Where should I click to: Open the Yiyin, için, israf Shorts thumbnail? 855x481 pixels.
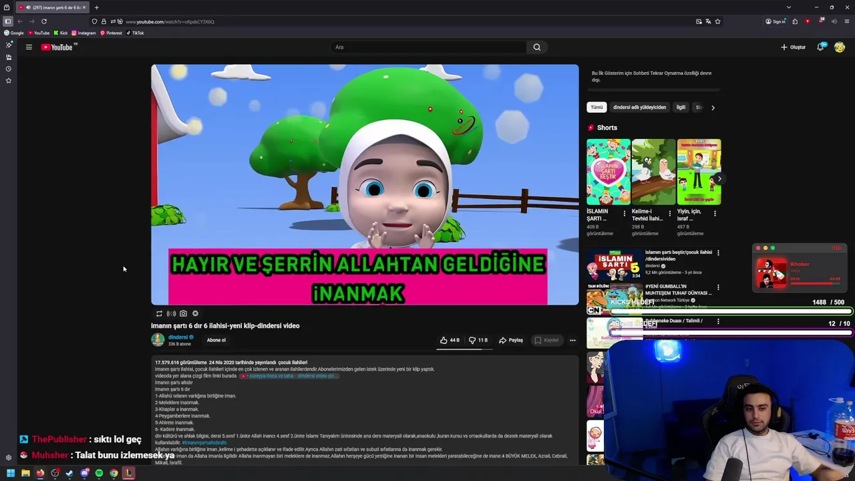click(699, 172)
